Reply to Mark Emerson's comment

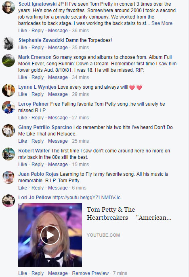38,77
